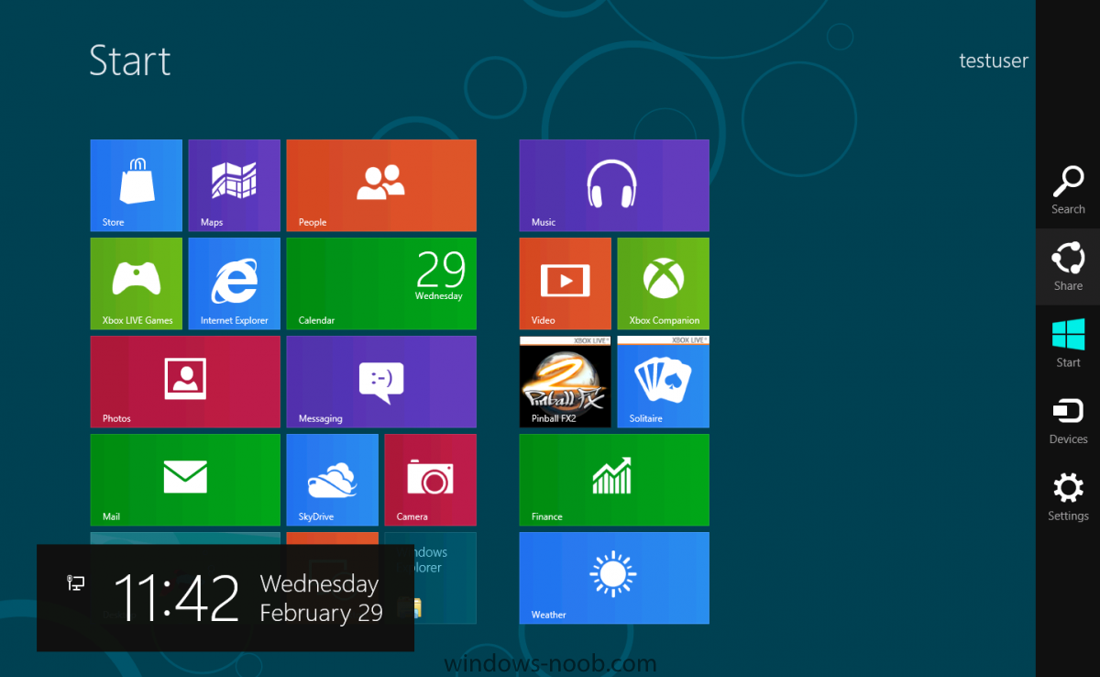Launch the Camera tile
Image resolution: width=1100 pixels, height=677 pixels.
(x=430, y=480)
